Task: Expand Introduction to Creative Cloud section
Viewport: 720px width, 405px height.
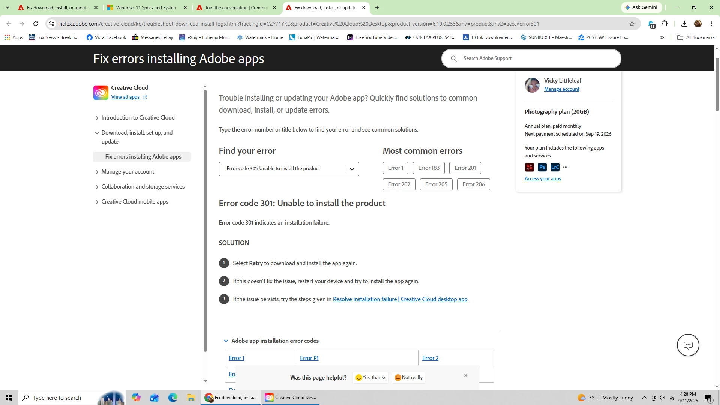Action: pos(138,118)
